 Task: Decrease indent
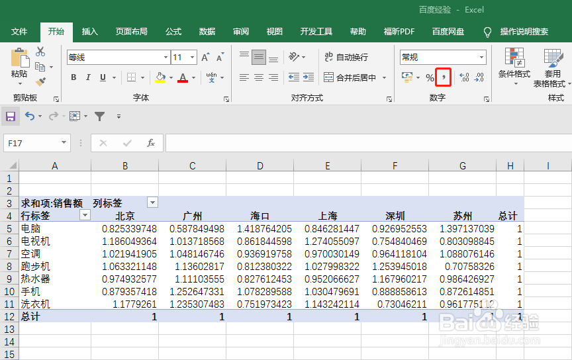click(x=294, y=77)
